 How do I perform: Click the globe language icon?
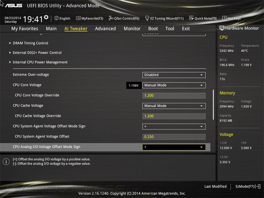click(57, 18)
